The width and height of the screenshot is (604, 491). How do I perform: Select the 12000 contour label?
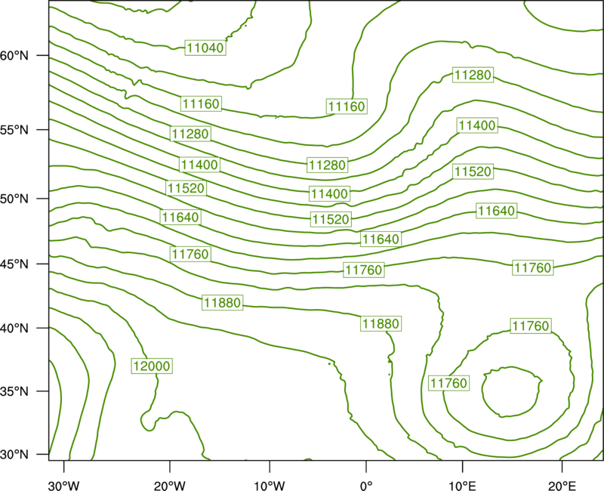tap(152, 366)
